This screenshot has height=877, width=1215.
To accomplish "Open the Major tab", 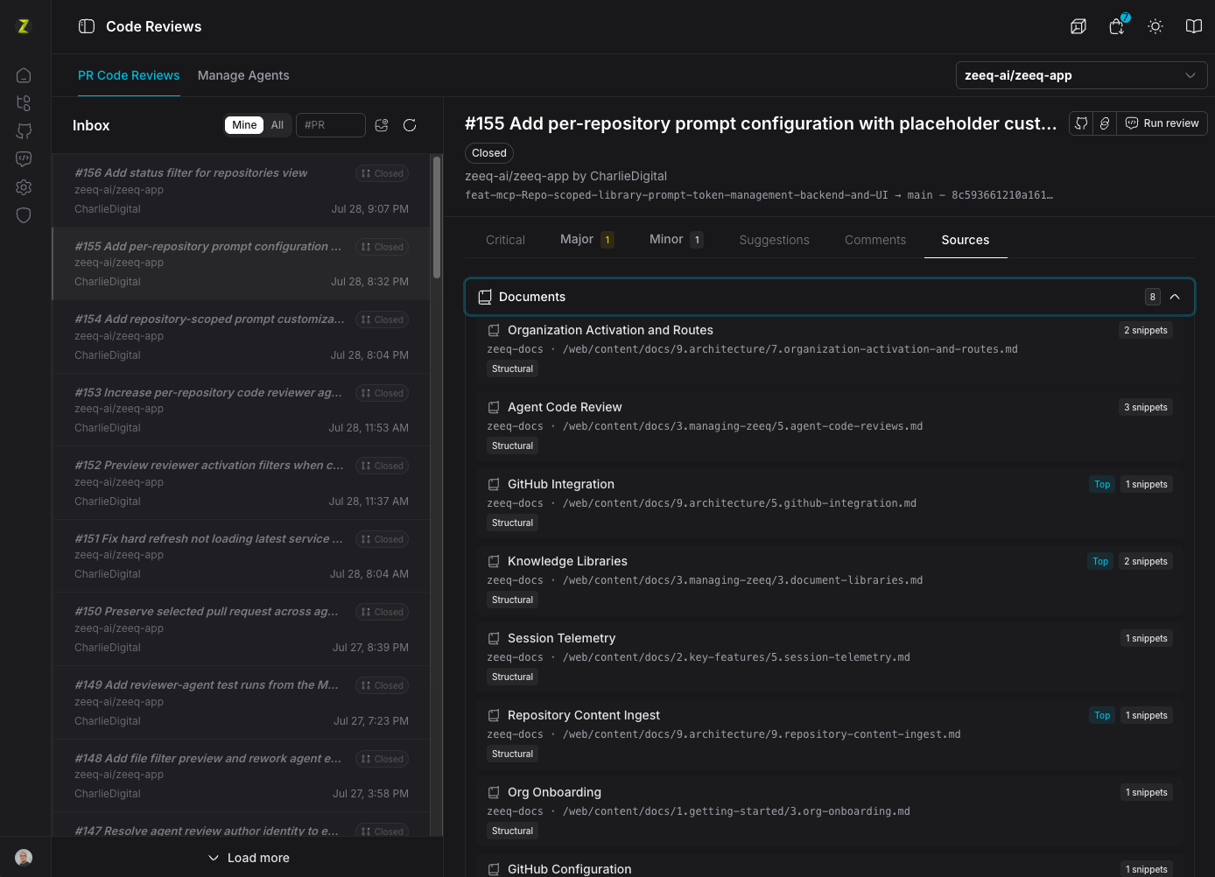I will [586, 240].
